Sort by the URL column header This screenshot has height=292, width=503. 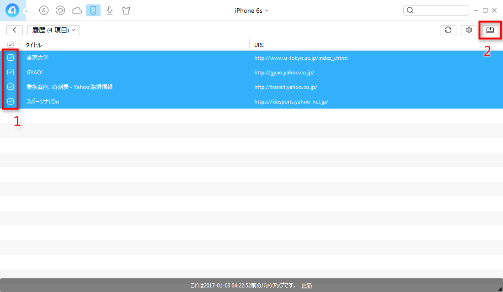pos(376,45)
